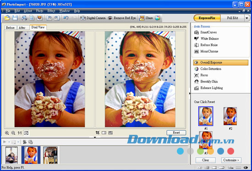Image resolution: width=252 pixels, height=171 pixels.
Task: Open Digital Camera import
Action: 93,18
